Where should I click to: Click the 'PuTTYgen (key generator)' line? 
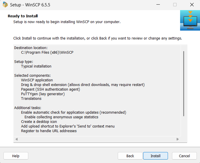click(43, 94)
